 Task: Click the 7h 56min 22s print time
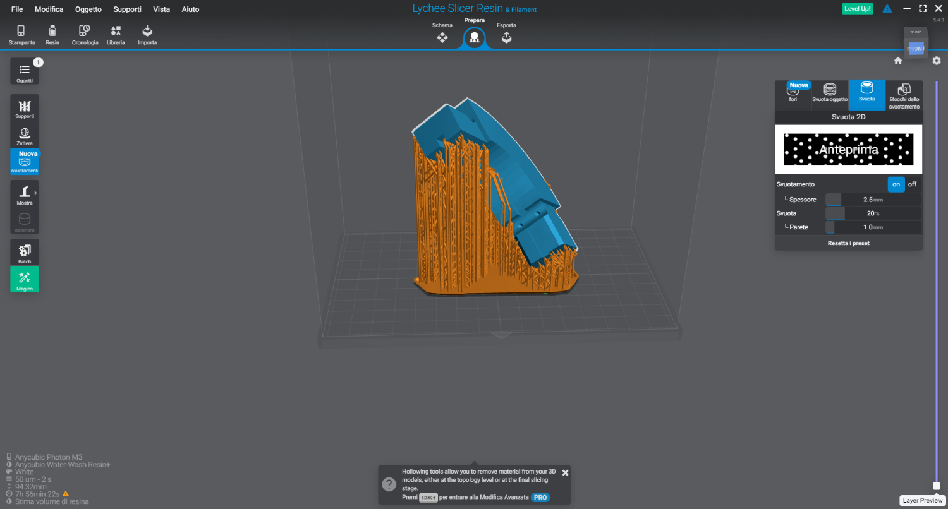click(x=37, y=494)
